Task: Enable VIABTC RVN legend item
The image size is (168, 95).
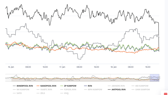Action: tap(44, 89)
